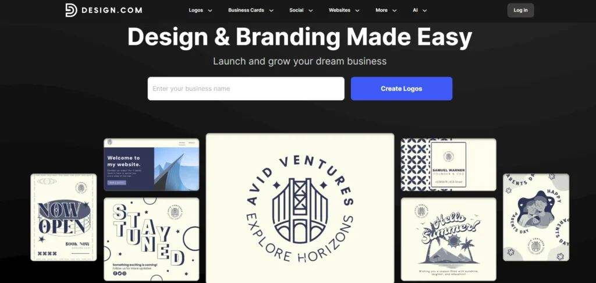Select the Welcome to my website thumbnail
Image resolution: width=596 pixels, height=283 pixels.
click(x=151, y=164)
